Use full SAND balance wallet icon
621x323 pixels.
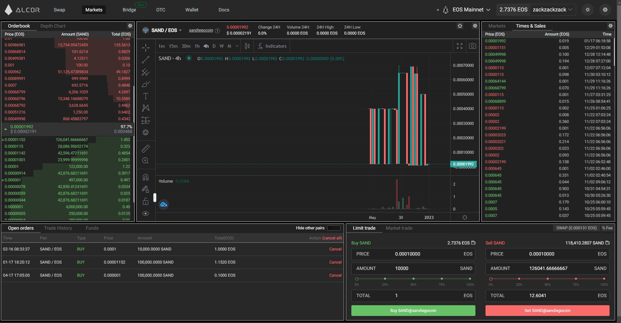pyautogui.click(x=608, y=243)
